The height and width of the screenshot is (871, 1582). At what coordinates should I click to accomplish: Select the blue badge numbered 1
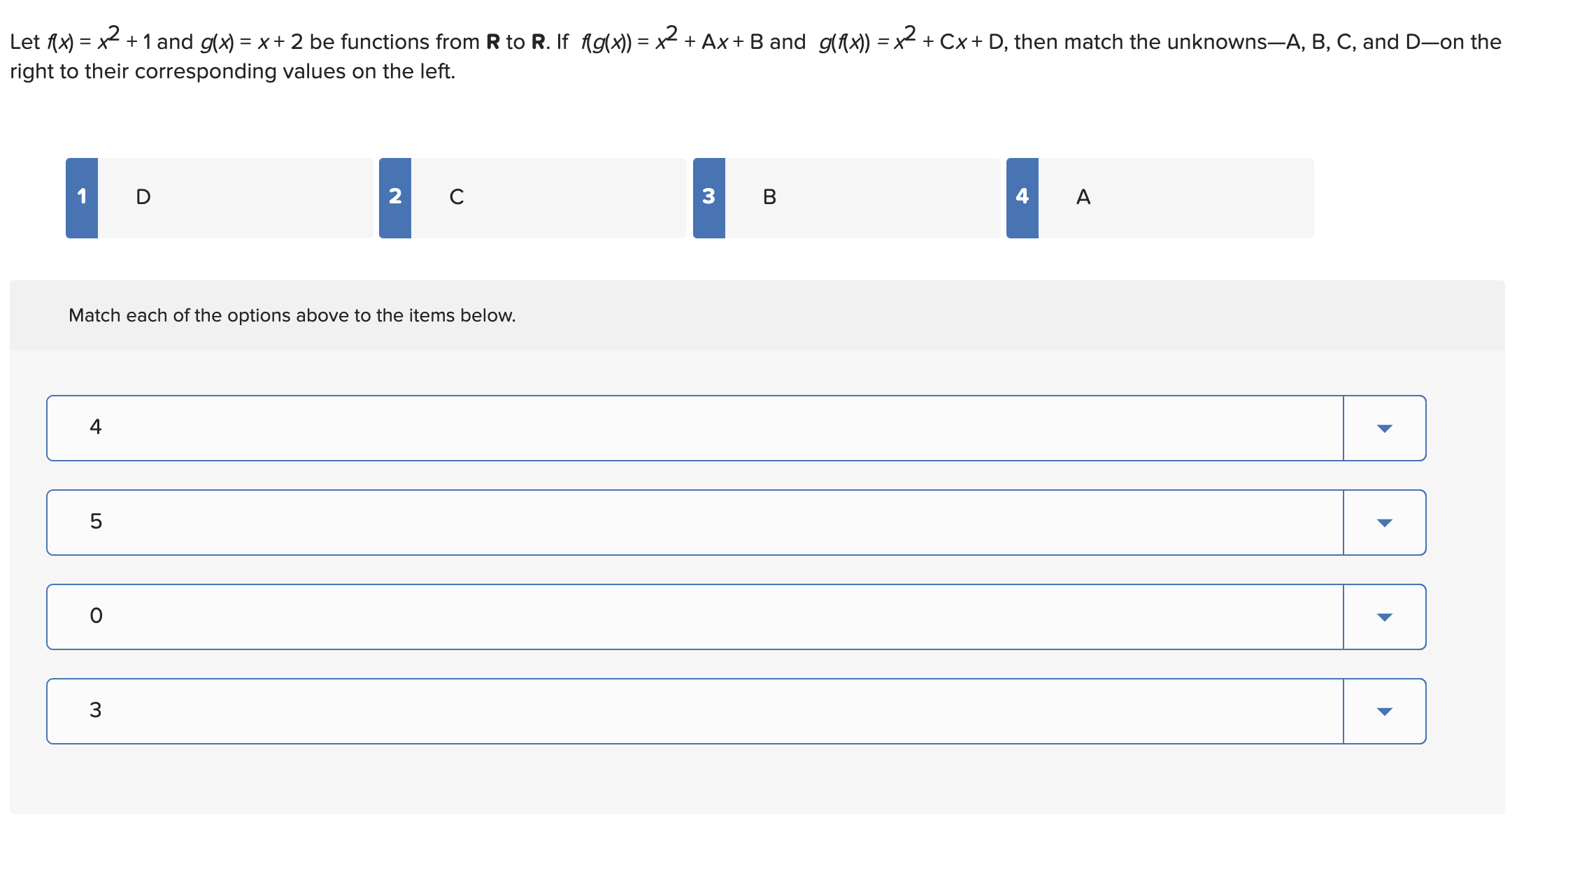point(82,197)
